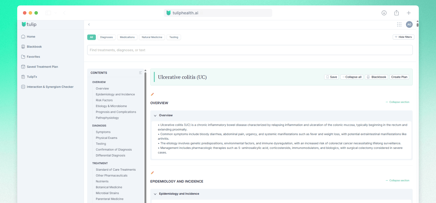Edit Epidemiology and Incidence with the pencil

(152, 173)
